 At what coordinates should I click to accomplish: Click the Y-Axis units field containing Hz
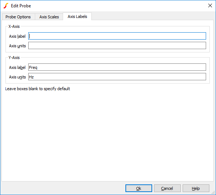pos(117,77)
